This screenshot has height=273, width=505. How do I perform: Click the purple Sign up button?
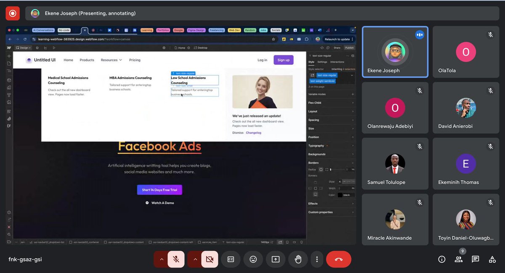coord(284,60)
